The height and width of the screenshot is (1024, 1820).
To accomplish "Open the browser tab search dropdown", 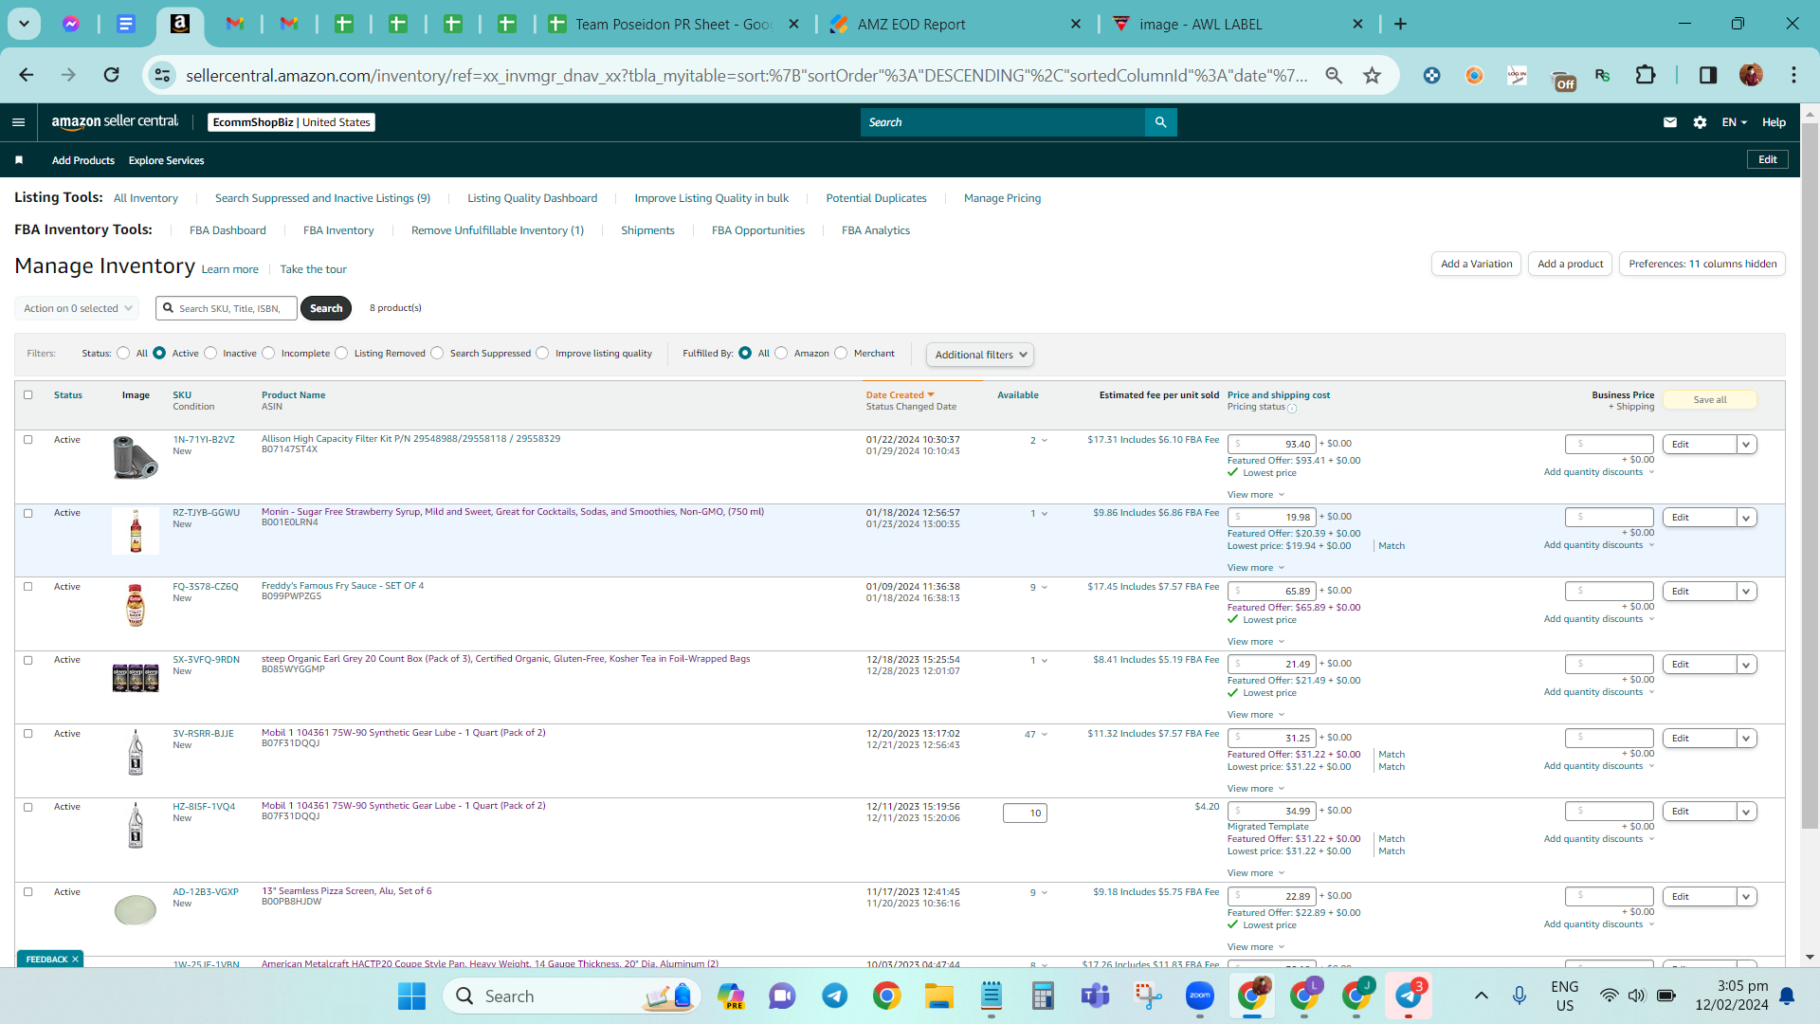I will [24, 24].
